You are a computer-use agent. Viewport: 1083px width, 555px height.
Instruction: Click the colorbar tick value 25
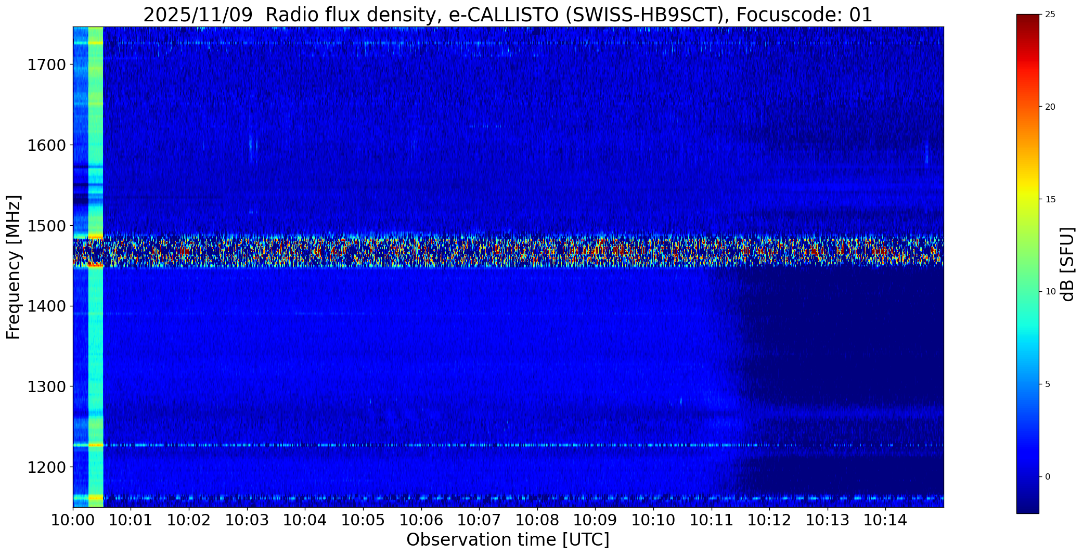pyautogui.click(x=1050, y=15)
